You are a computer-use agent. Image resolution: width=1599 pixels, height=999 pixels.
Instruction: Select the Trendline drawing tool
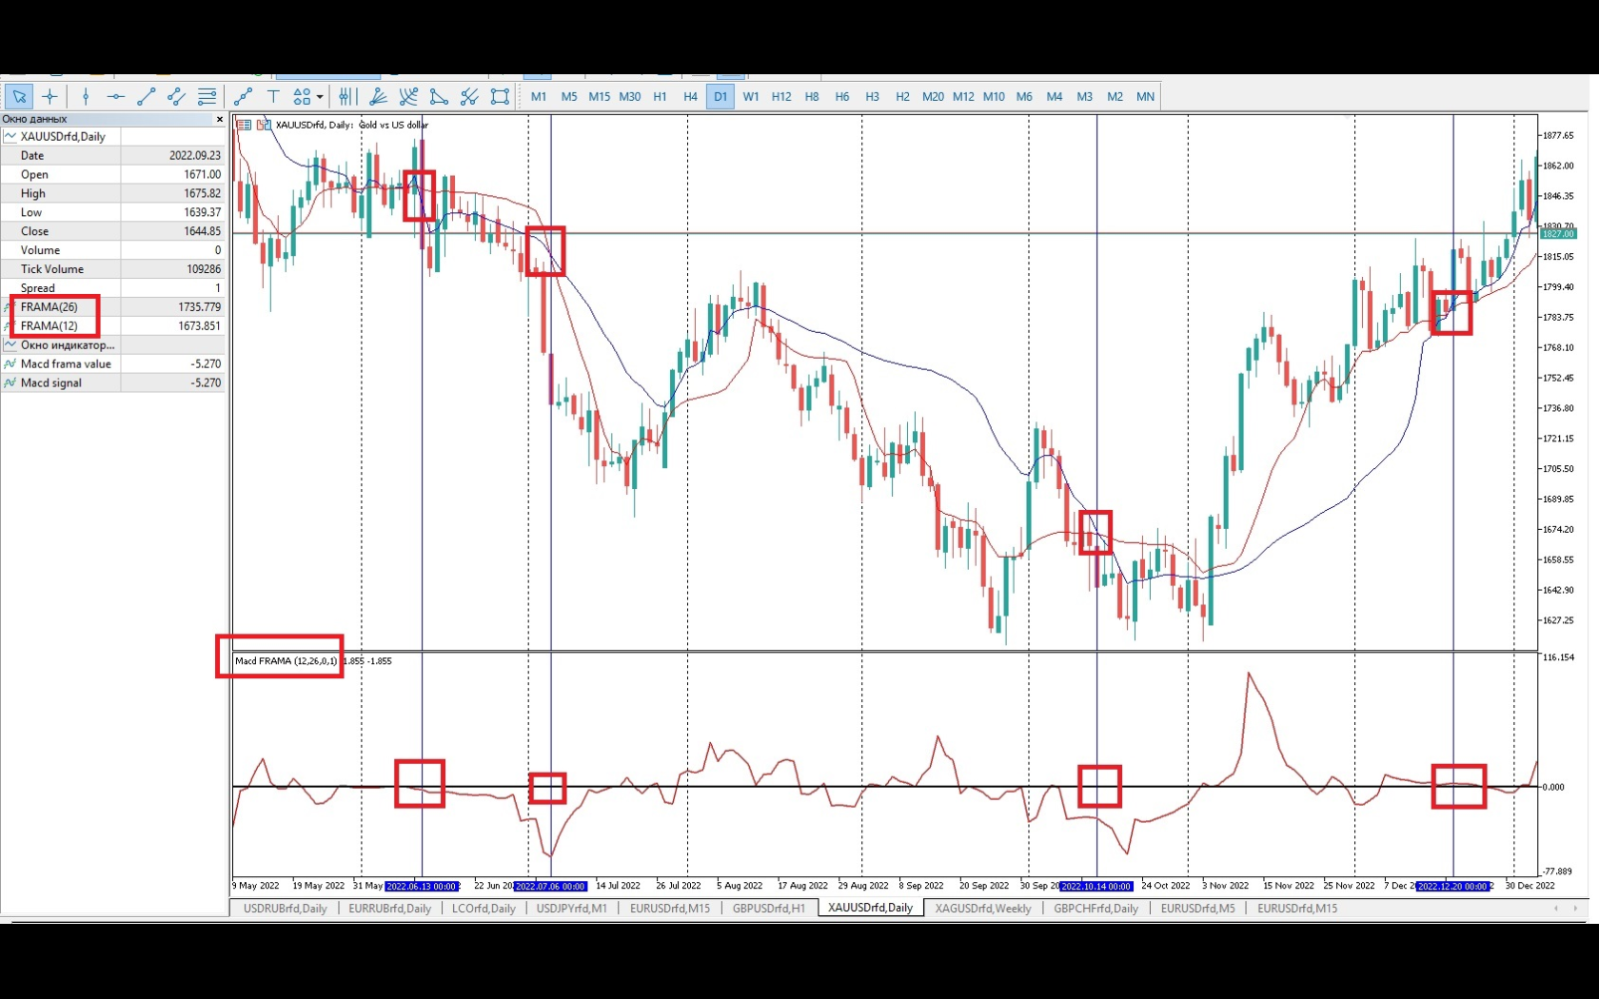(x=146, y=96)
